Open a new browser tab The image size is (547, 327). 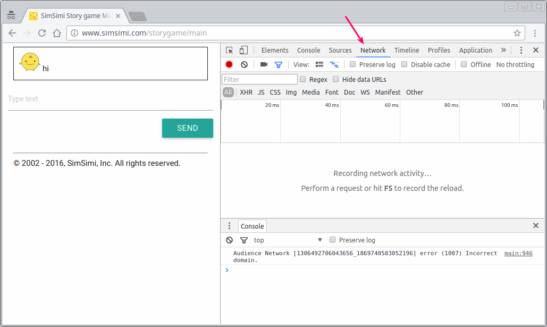pos(138,16)
